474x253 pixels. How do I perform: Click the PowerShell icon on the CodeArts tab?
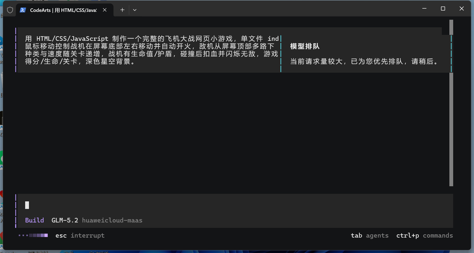point(23,10)
